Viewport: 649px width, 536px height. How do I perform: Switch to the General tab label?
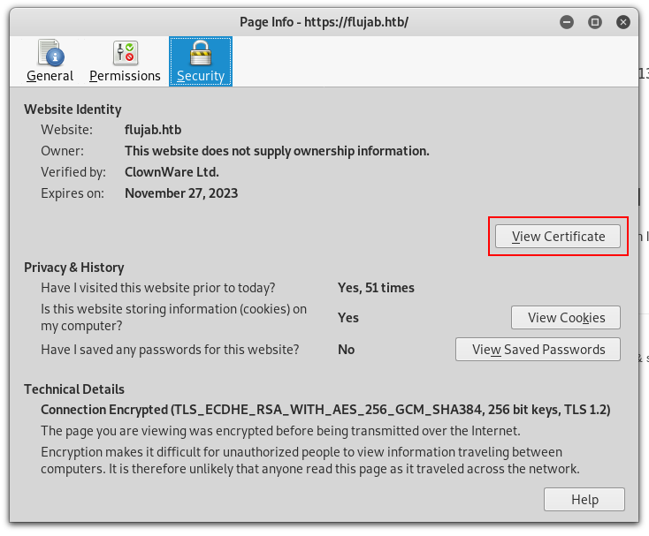(50, 76)
